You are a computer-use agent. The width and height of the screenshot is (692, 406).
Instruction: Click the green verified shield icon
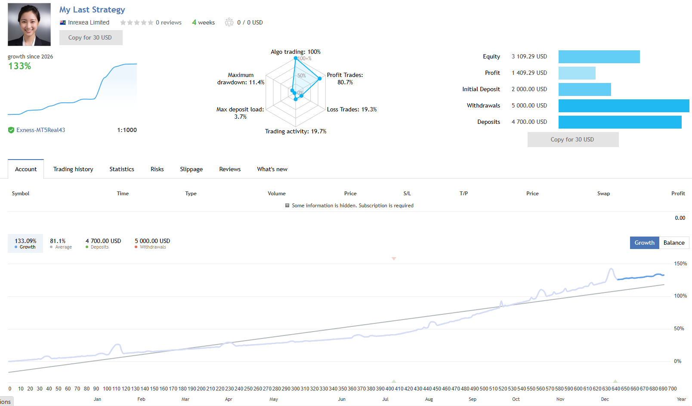click(x=11, y=130)
